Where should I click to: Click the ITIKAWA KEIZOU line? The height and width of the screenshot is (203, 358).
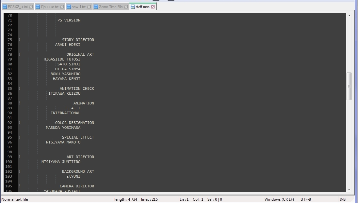coord(64,93)
